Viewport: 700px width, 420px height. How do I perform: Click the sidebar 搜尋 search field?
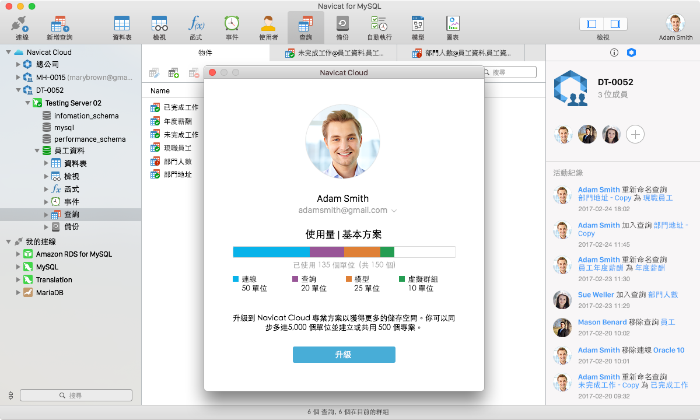click(x=76, y=395)
